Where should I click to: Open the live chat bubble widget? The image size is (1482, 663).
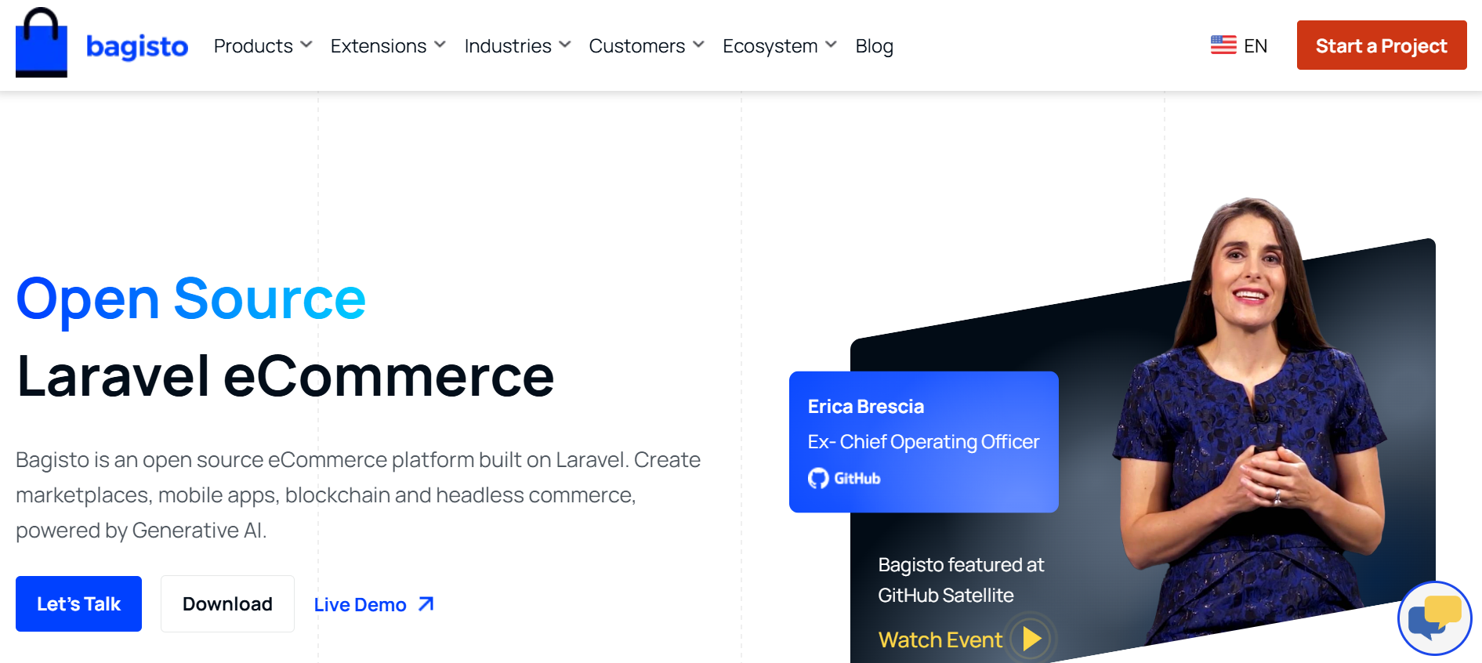1434,618
